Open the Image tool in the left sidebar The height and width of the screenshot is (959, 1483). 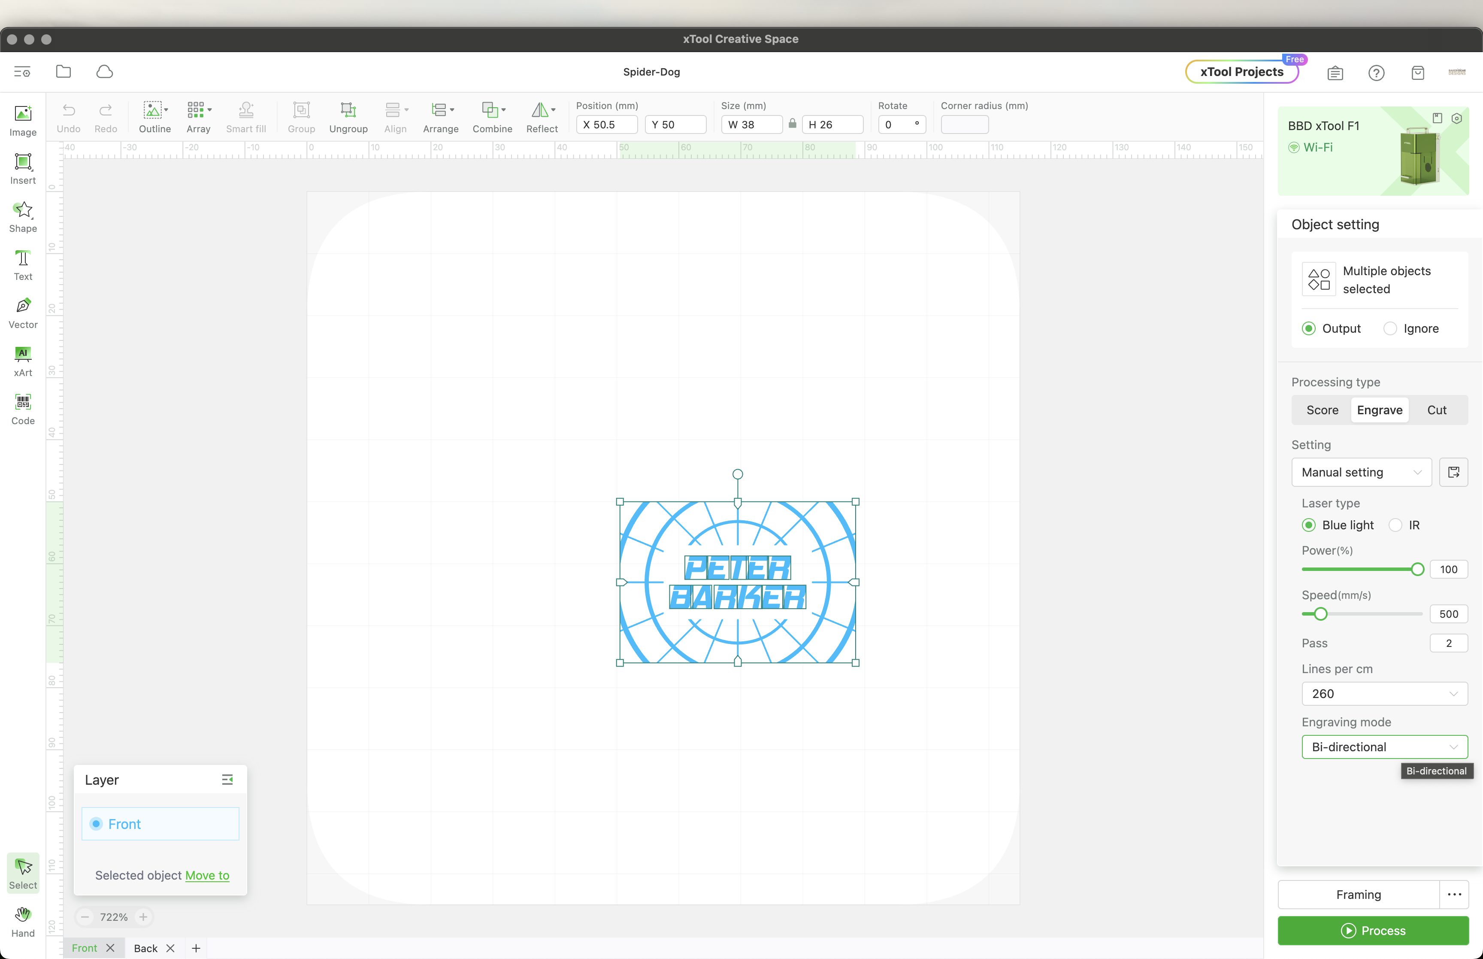pos(23,121)
